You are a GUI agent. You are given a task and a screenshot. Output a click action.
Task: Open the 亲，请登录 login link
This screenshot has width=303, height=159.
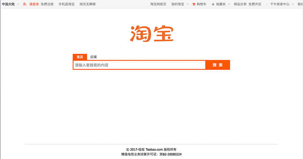(x=31, y=4)
